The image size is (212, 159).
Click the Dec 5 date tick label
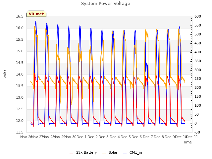(126, 137)
